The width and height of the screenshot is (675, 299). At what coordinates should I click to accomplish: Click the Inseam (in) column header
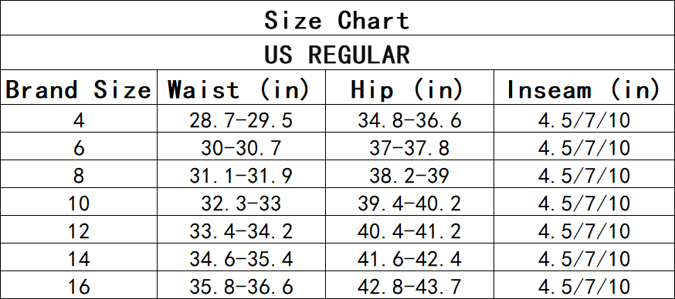pos(583,89)
